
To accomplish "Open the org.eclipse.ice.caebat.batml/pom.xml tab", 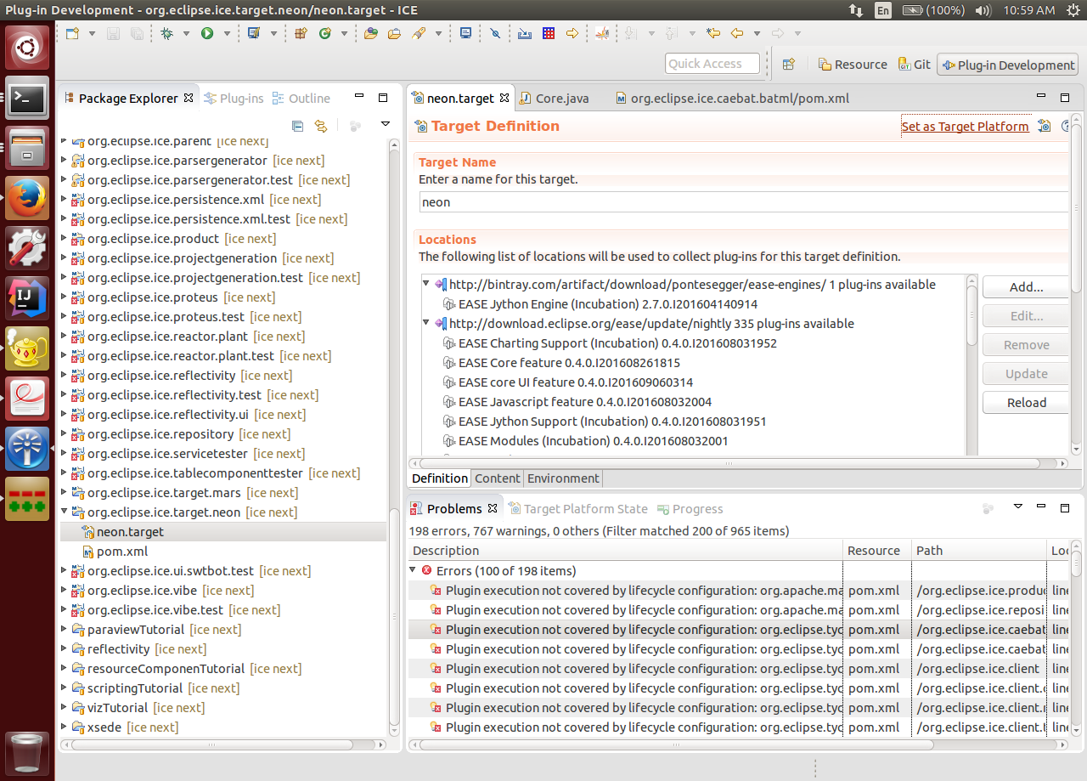I will coord(733,99).
